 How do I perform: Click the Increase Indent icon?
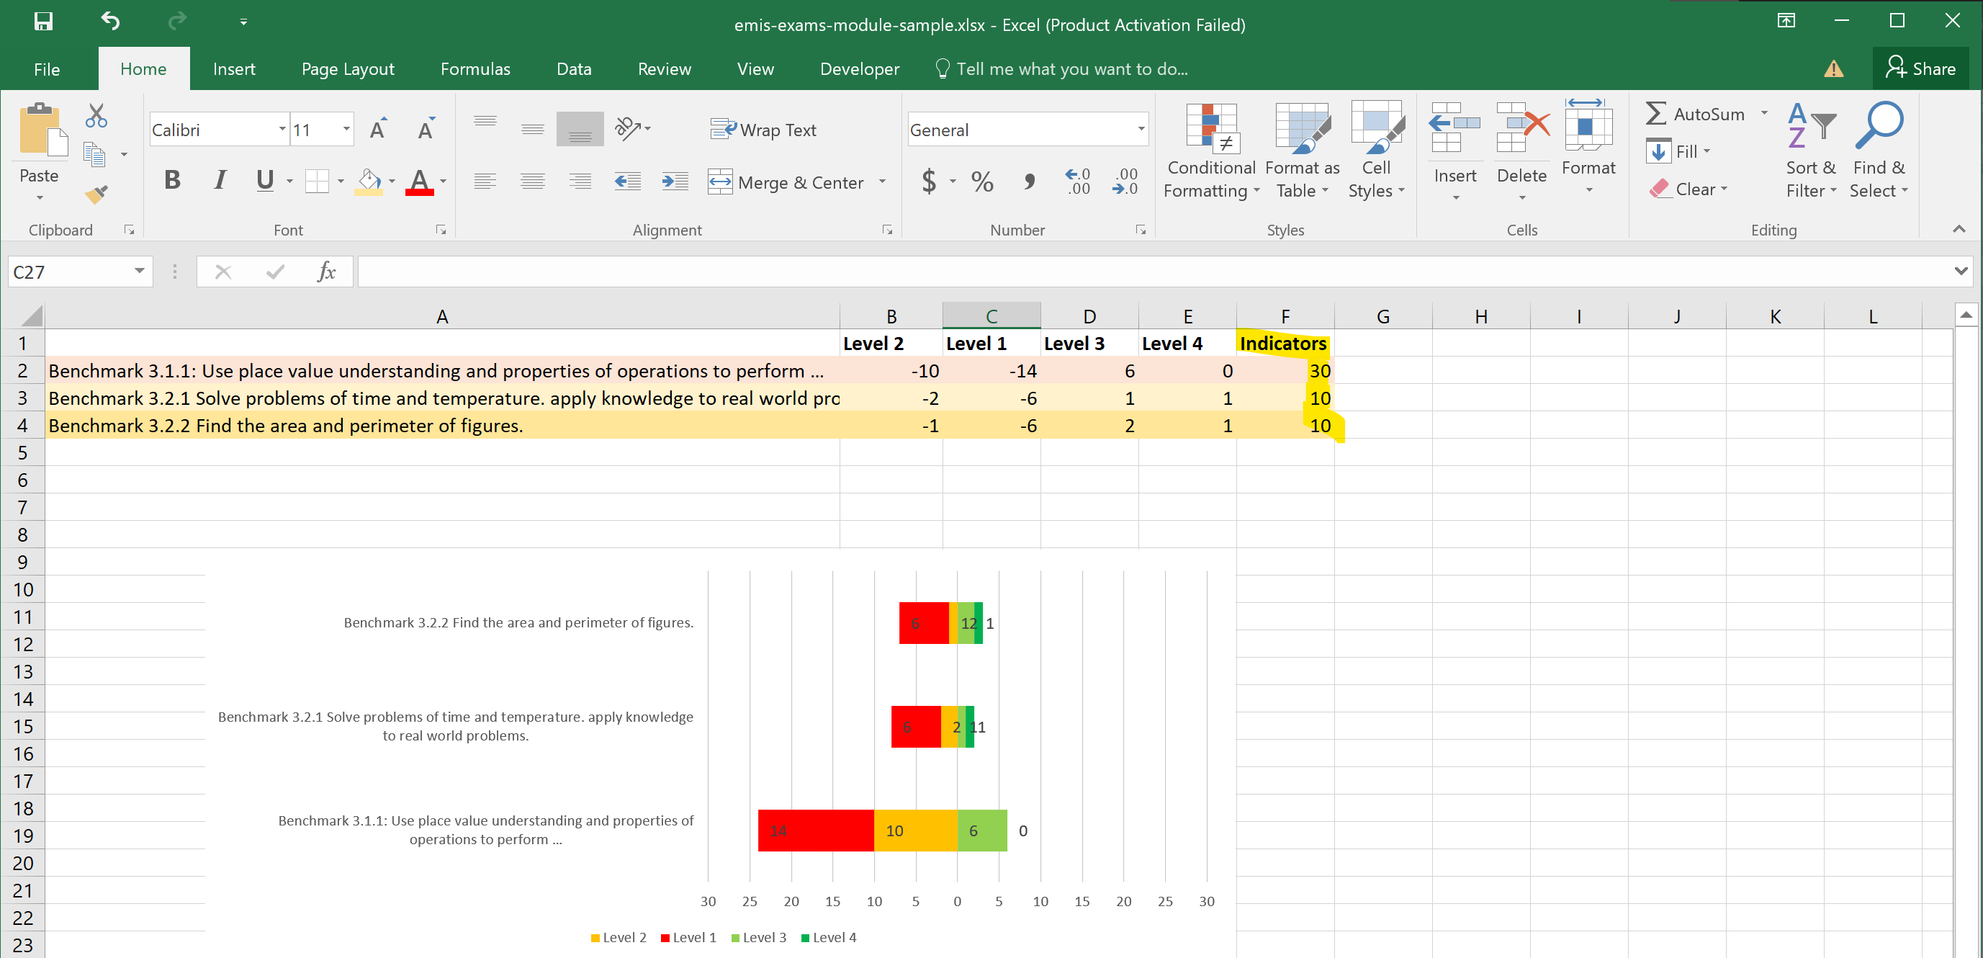pos(675,182)
